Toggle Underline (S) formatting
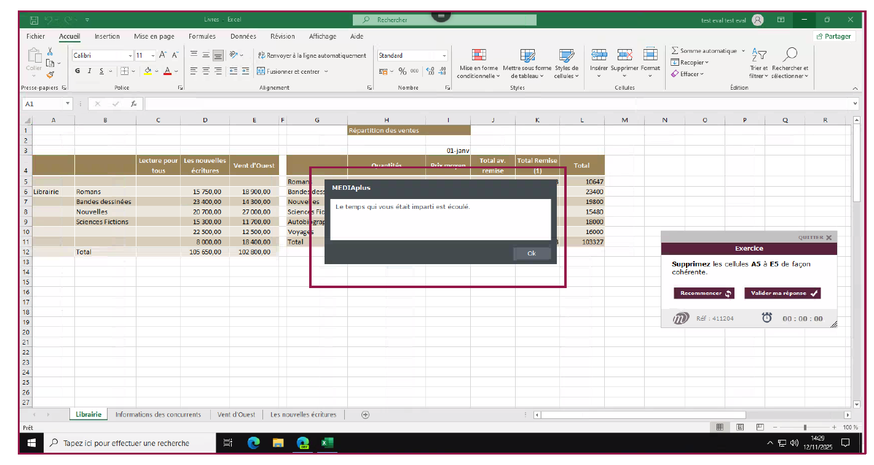 click(x=101, y=71)
